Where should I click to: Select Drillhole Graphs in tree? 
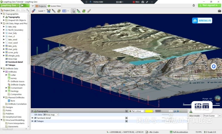(18, 84)
